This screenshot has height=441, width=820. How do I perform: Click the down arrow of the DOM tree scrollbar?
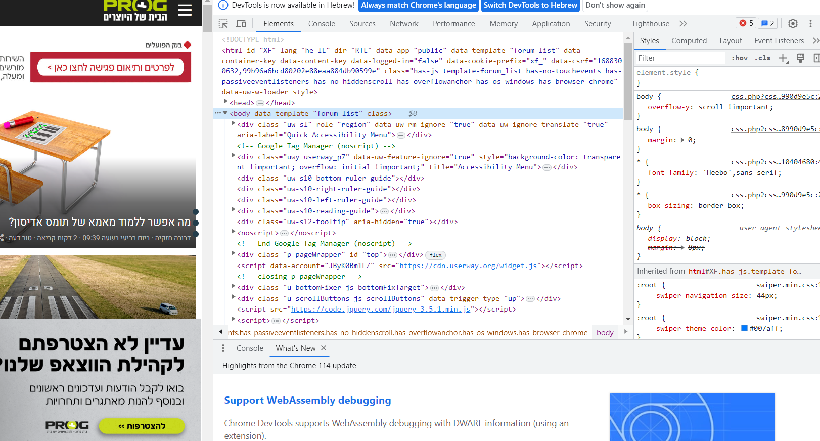628,319
